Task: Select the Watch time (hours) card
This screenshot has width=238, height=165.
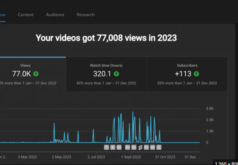Action: [106, 74]
